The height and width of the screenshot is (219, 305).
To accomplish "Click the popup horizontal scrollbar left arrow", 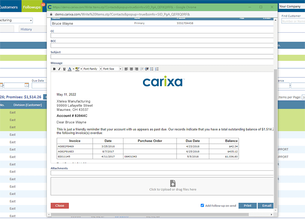I will 49,214.
